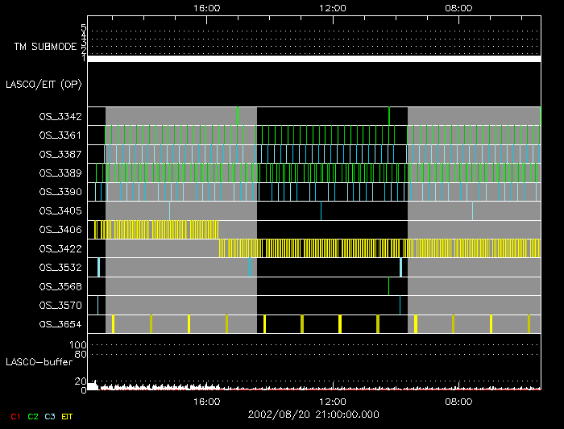
Task: Click the leftmost yellow marker in OS_3654 row
Action: pyautogui.click(x=113, y=324)
